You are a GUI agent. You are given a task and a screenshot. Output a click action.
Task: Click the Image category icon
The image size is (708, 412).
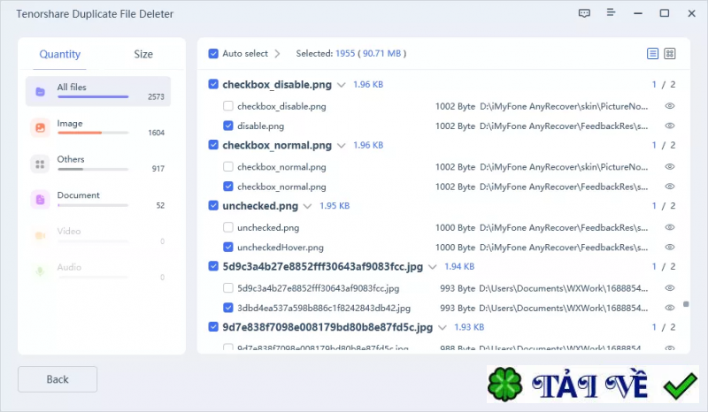tap(40, 127)
